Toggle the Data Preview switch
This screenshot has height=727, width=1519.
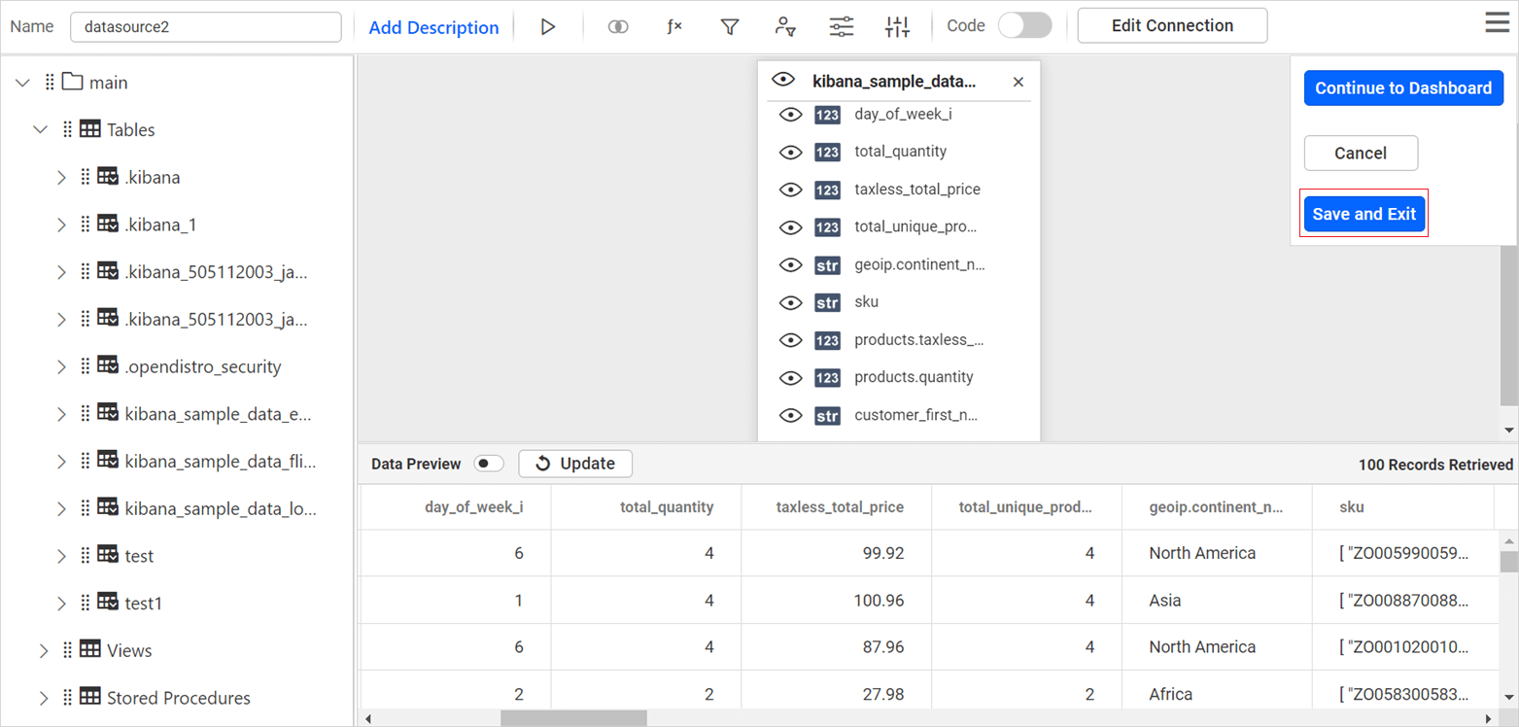489,464
